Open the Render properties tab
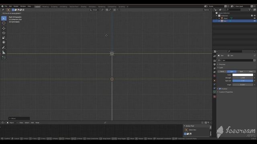The height and width of the screenshot is (144, 257). (x=214, y=61)
